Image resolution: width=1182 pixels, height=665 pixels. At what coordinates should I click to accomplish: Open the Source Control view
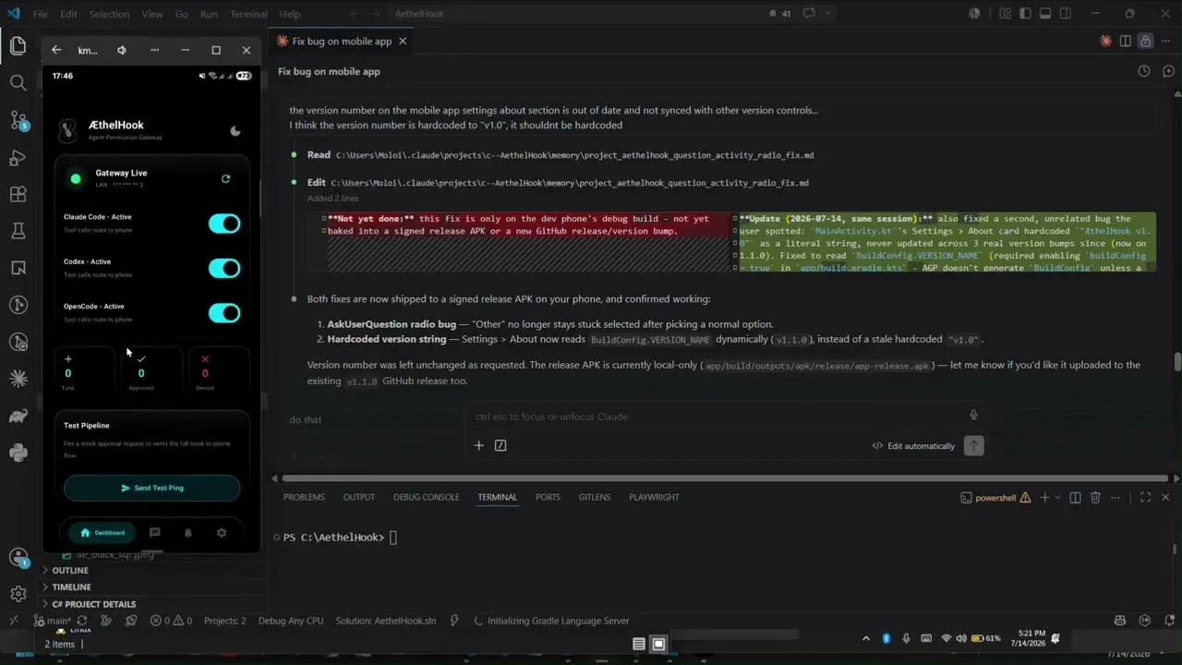tap(18, 120)
